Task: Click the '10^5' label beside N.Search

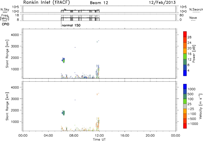Action: tap(183, 7)
